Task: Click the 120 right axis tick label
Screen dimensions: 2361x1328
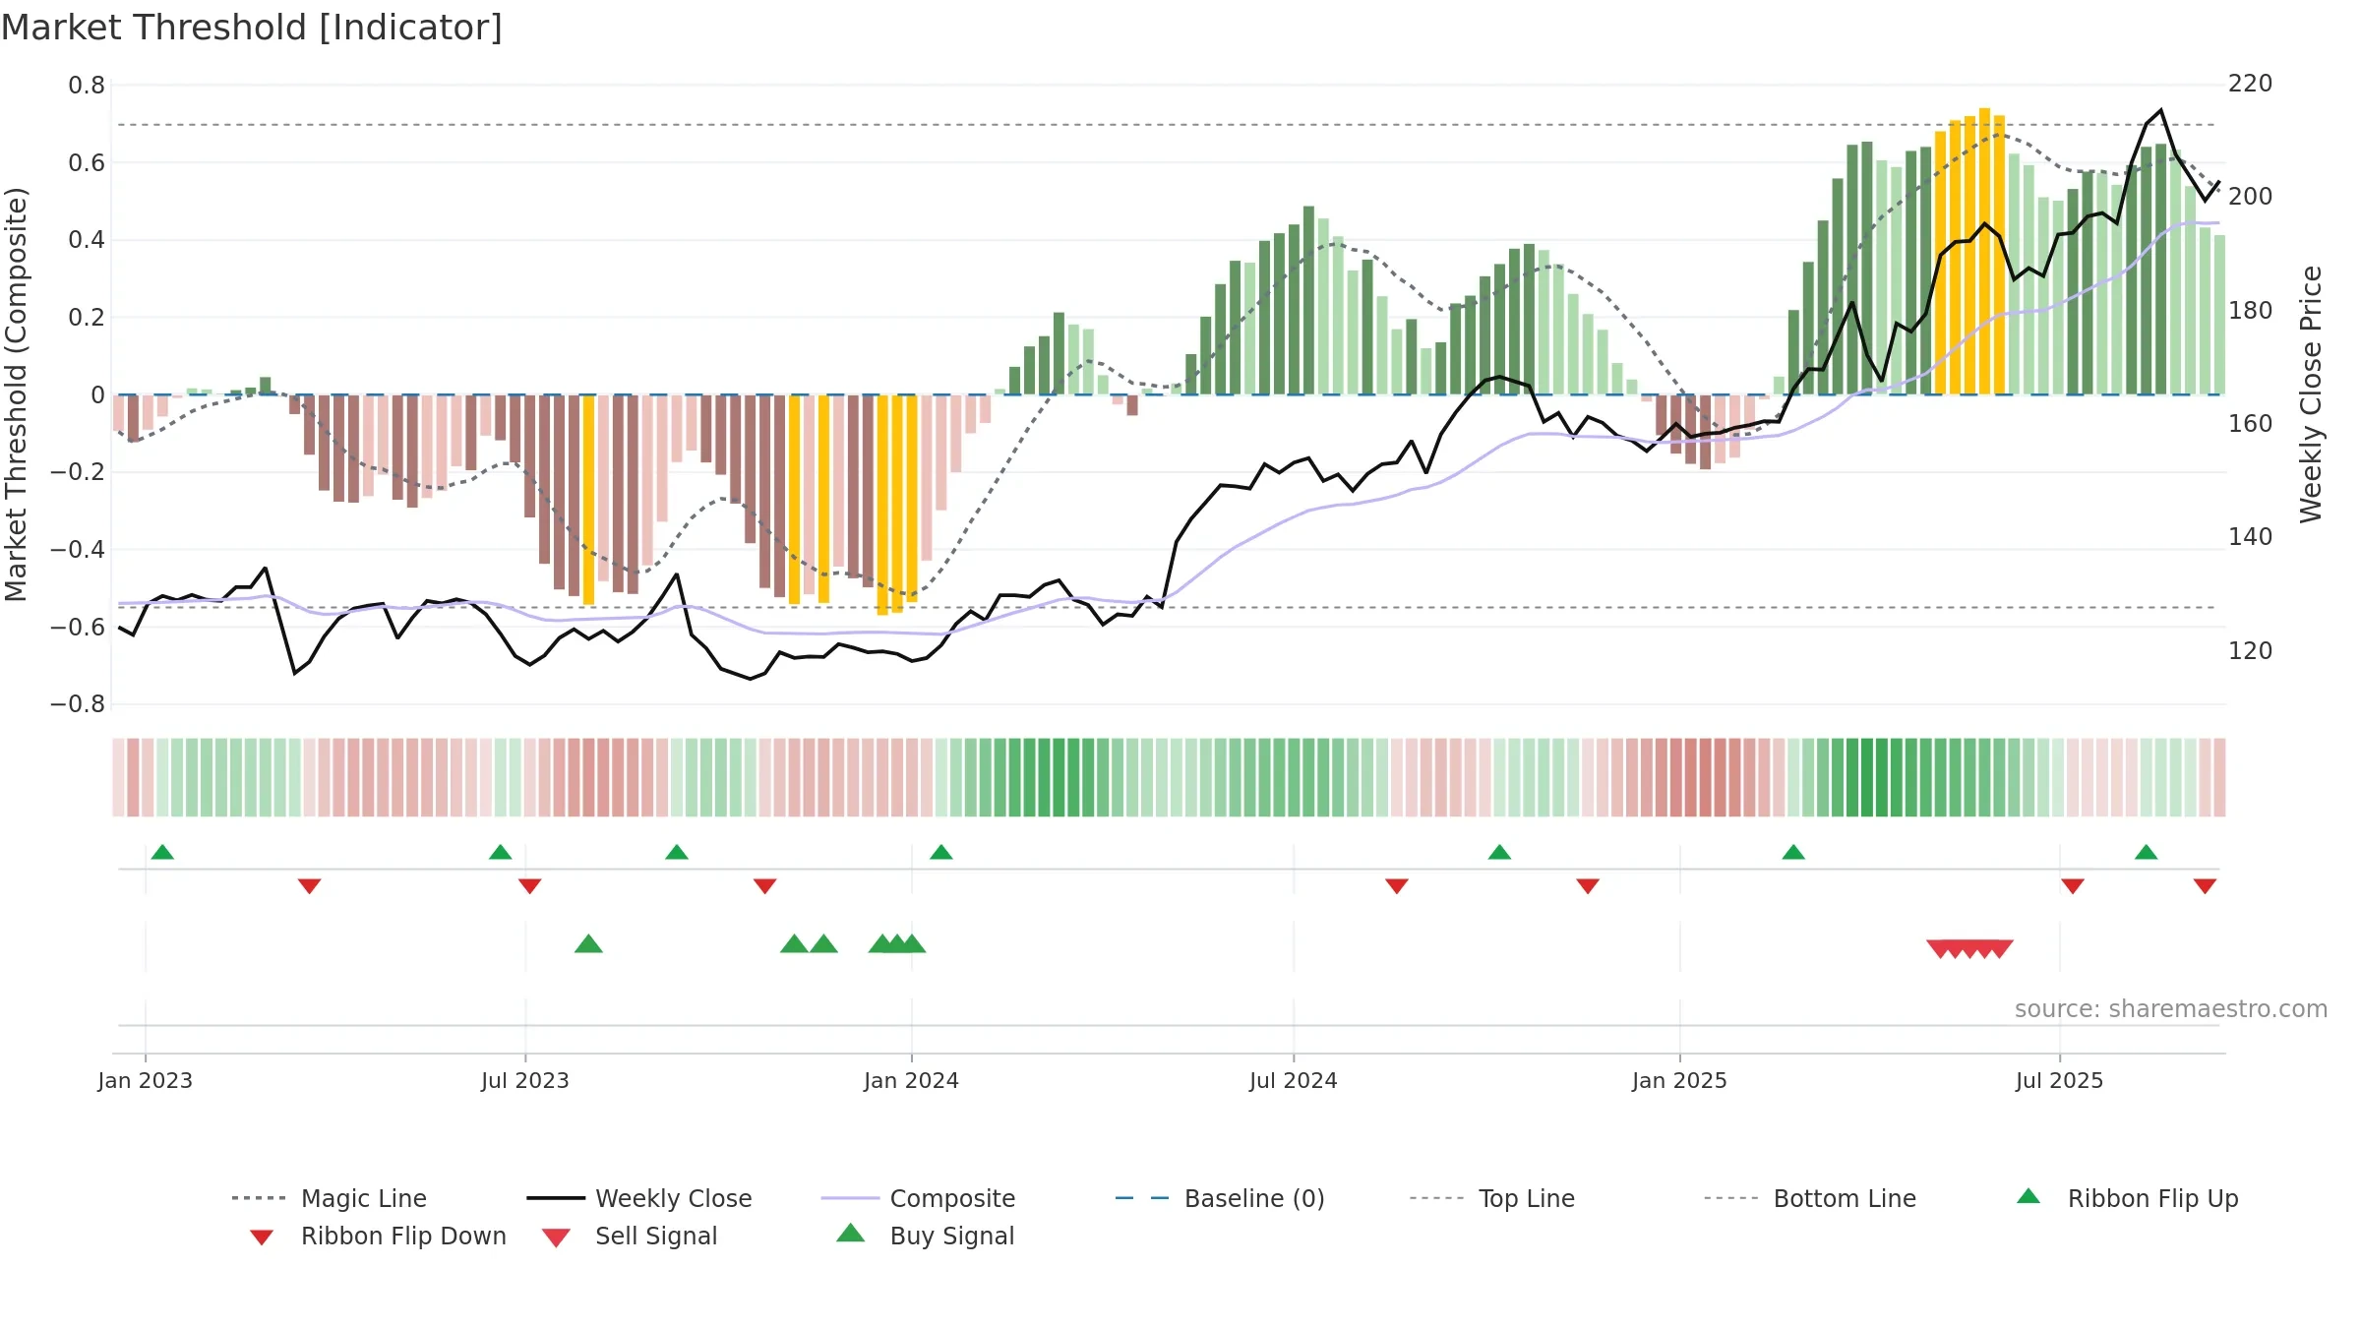Action: [2251, 651]
